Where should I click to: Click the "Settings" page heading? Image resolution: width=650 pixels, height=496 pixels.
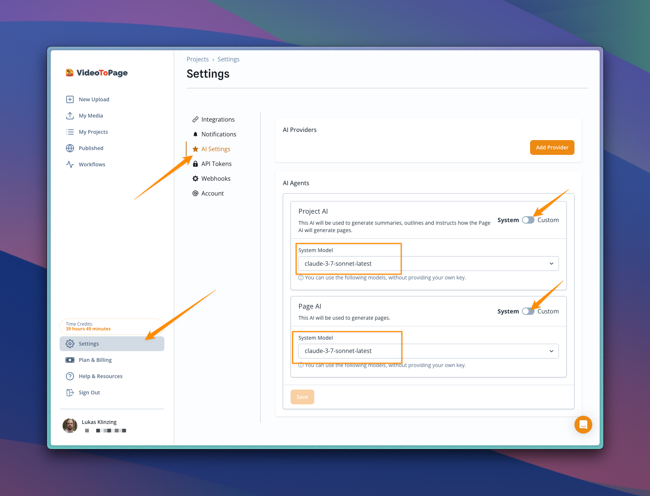[x=208, y=74]
